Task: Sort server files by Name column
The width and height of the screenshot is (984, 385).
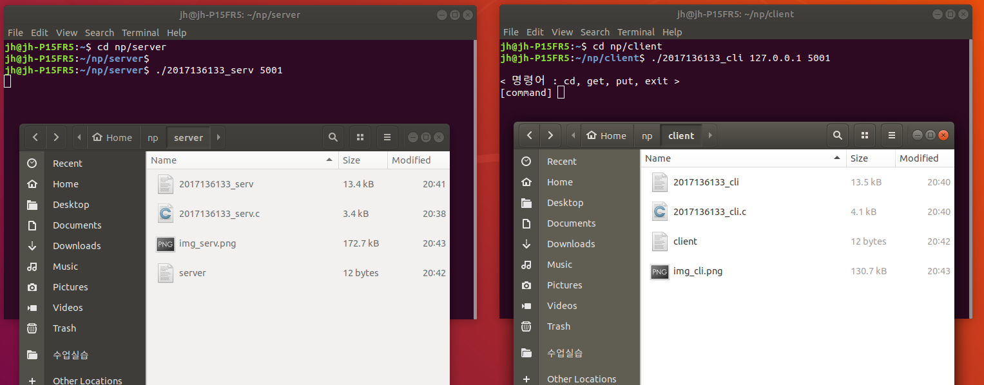Action: pyautogui.click(x=242, y=160)
